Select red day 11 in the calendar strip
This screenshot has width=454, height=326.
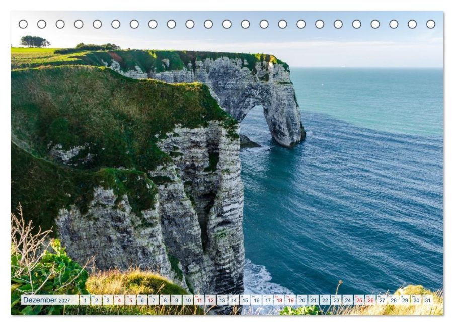tap(199, 300)
